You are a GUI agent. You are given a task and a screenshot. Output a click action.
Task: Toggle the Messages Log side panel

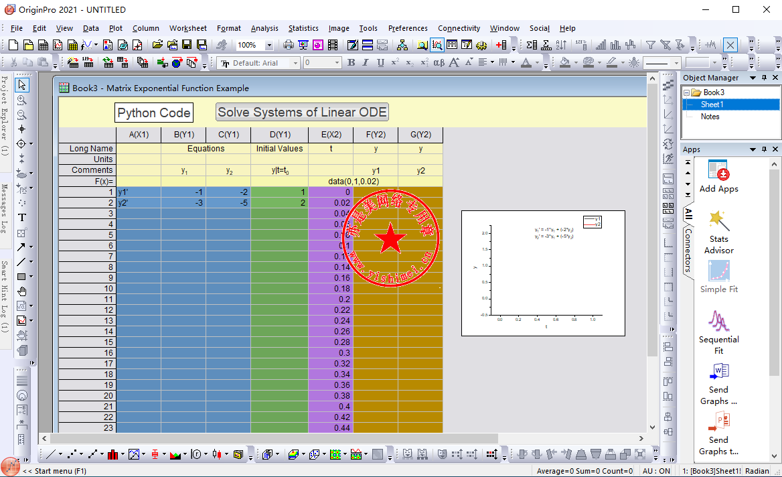tap(5, 208)
